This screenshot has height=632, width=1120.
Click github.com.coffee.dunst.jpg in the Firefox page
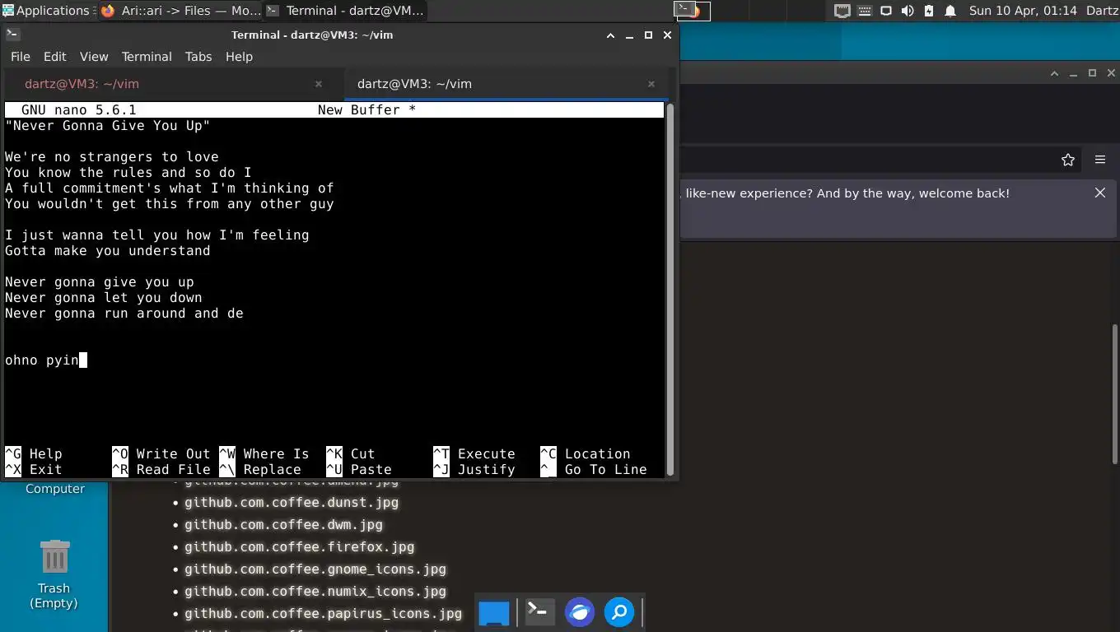292,502
